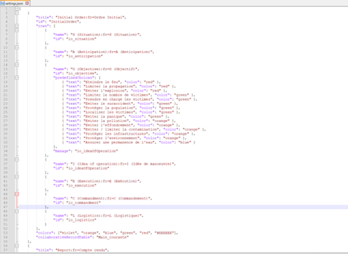
Task: Click the "Protéger l'environnement" text value
Action: coord(111,138)
